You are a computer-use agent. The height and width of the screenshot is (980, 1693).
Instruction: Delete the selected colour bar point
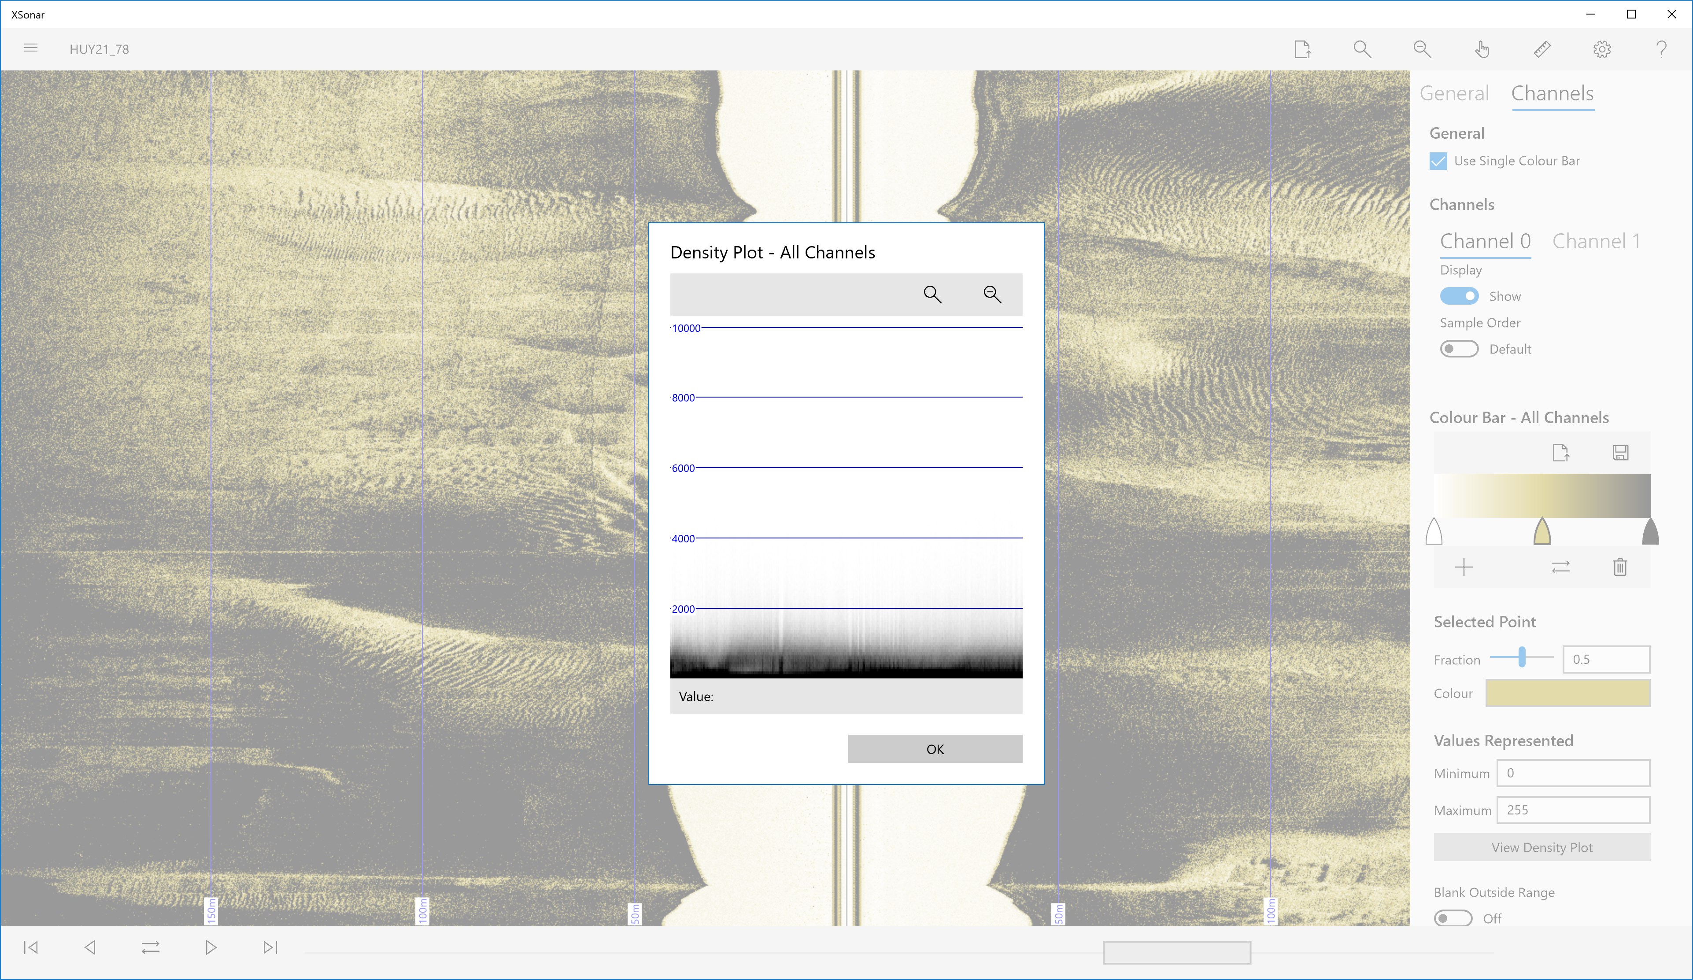[x=1620, y=567]
